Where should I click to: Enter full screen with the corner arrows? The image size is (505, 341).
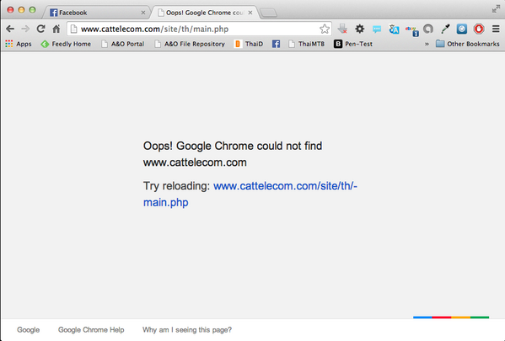click(x=496, y=9)
